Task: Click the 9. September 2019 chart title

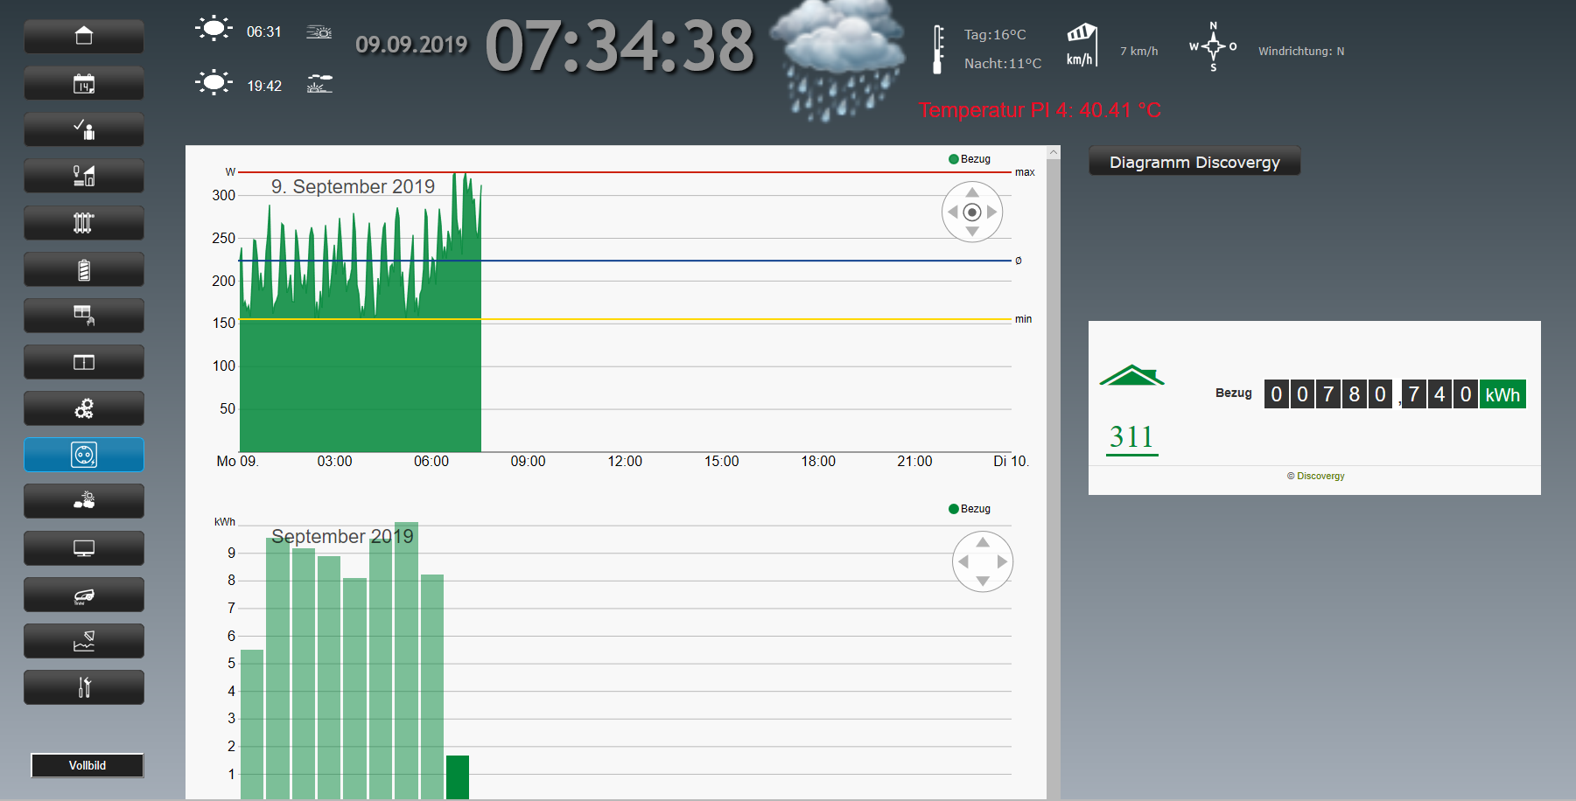Action: [353, 186]
